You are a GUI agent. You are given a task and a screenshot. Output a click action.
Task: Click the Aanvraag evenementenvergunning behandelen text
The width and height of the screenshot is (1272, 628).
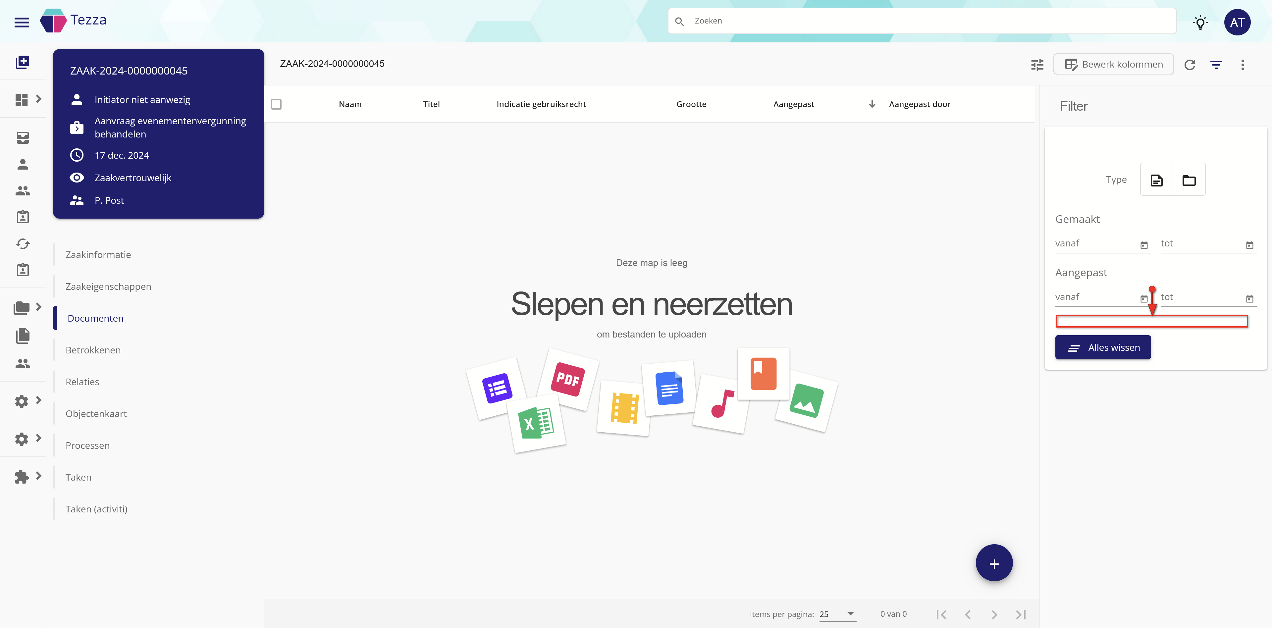tap(170, 128)
